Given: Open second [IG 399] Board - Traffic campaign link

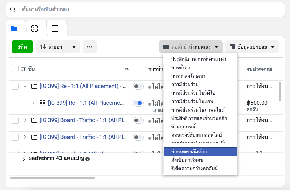Looking at the screenshot, I should tap(83, 137).
